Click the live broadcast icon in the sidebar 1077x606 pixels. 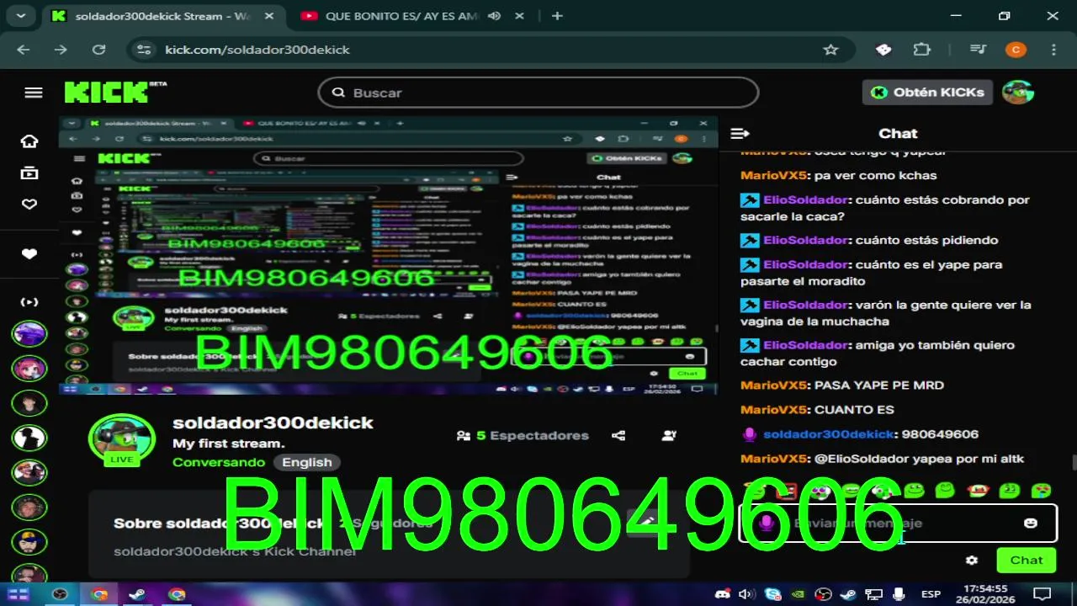pyautogui.click(x=29, y=301)
